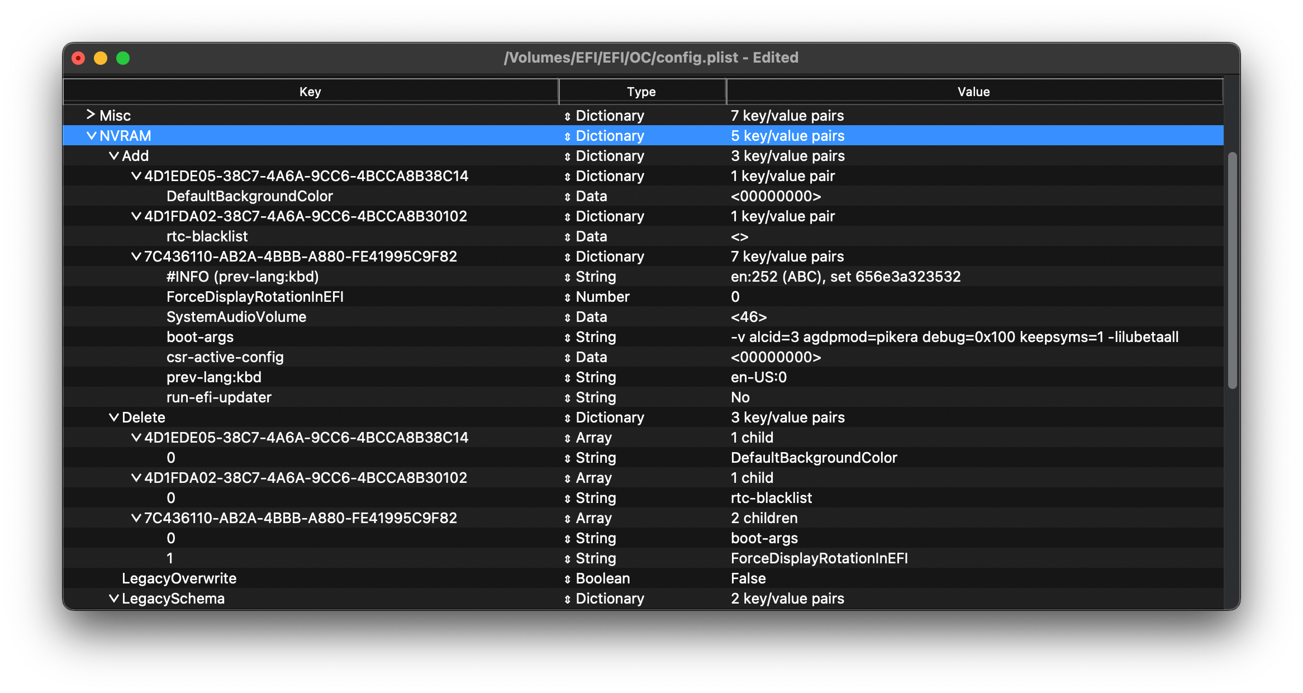This screenshot has height=693, width=1303.
Task: Select the DefaultBackgroundColor key under Add
Action: click(249, 196)
